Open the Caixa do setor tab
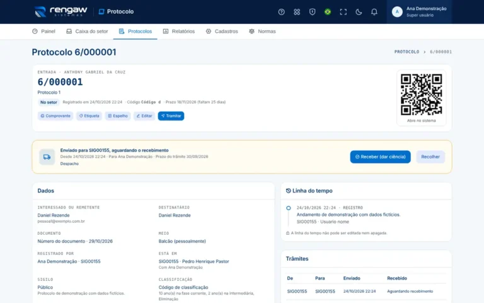 click(x=87, y=31)
